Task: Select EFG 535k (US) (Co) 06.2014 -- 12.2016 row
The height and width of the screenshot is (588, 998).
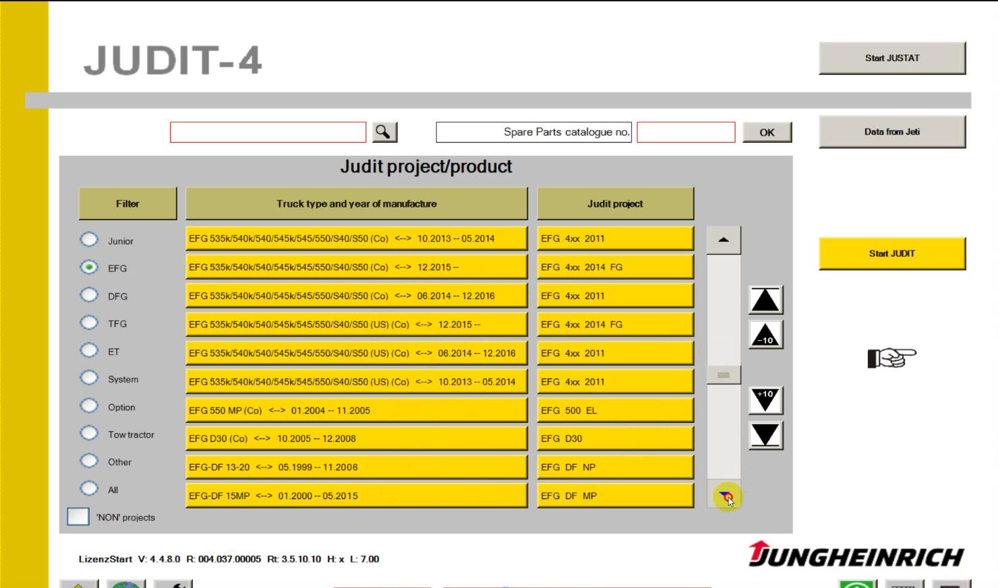Action: 357,353
